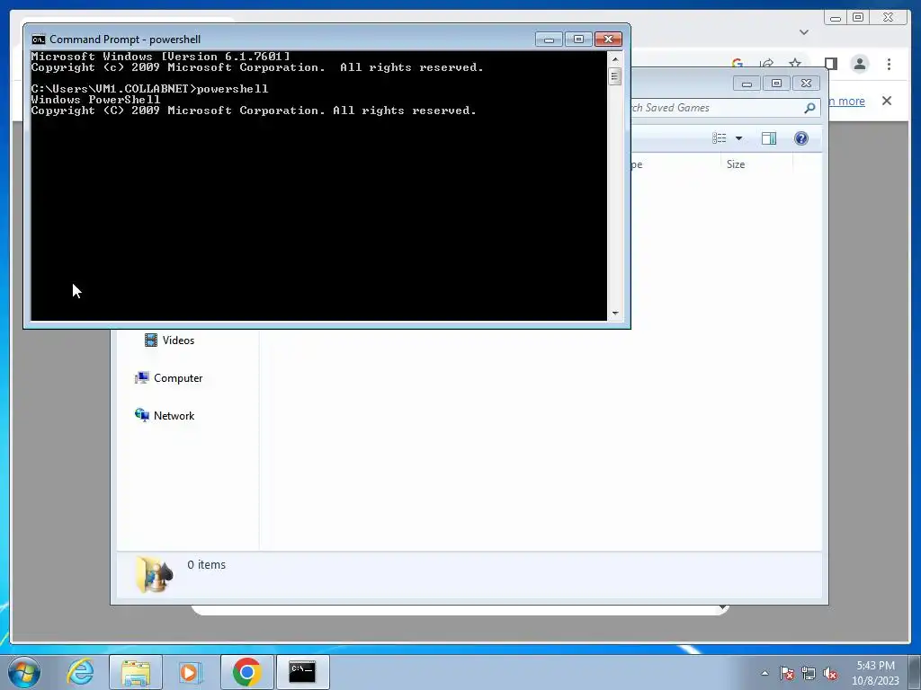921x690 pixels.
Task: Open Windows Media Player from taskbar
Action: point(190,672)
